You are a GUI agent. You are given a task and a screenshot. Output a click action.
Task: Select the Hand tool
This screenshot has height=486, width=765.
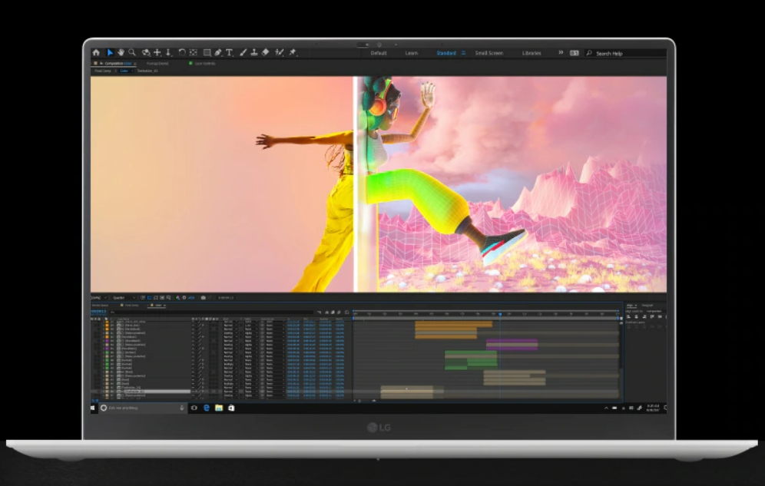(x=121, y=53)
